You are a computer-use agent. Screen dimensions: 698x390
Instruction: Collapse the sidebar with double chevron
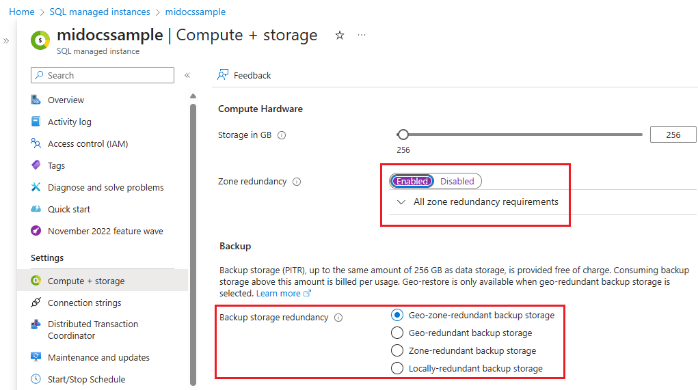coord(187,75)
